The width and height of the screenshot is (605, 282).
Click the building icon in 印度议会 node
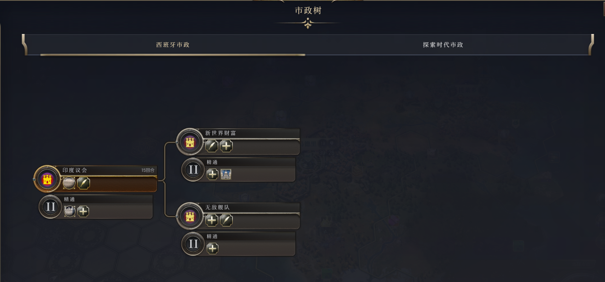point(69,183)
